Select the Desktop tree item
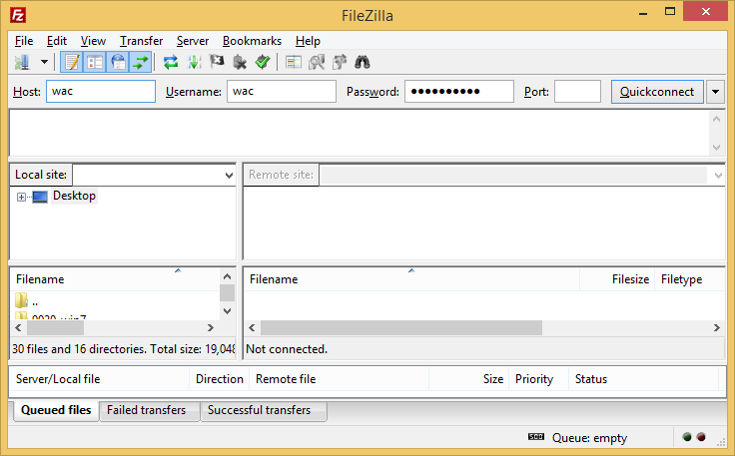Image resolution: width=735 pixels, height=456 pixels. coord(74,196)
